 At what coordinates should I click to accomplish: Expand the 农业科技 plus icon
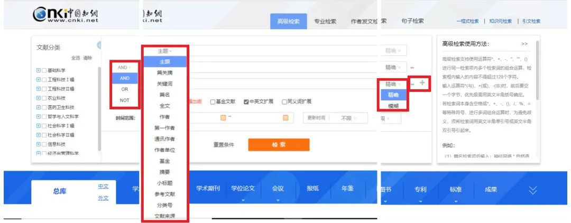click(x=38, y=98)
